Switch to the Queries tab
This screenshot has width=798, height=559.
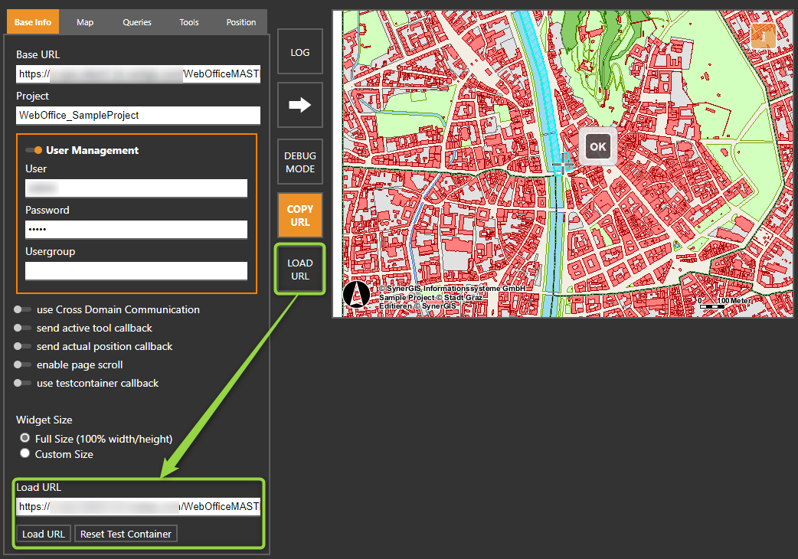(136, 21)
